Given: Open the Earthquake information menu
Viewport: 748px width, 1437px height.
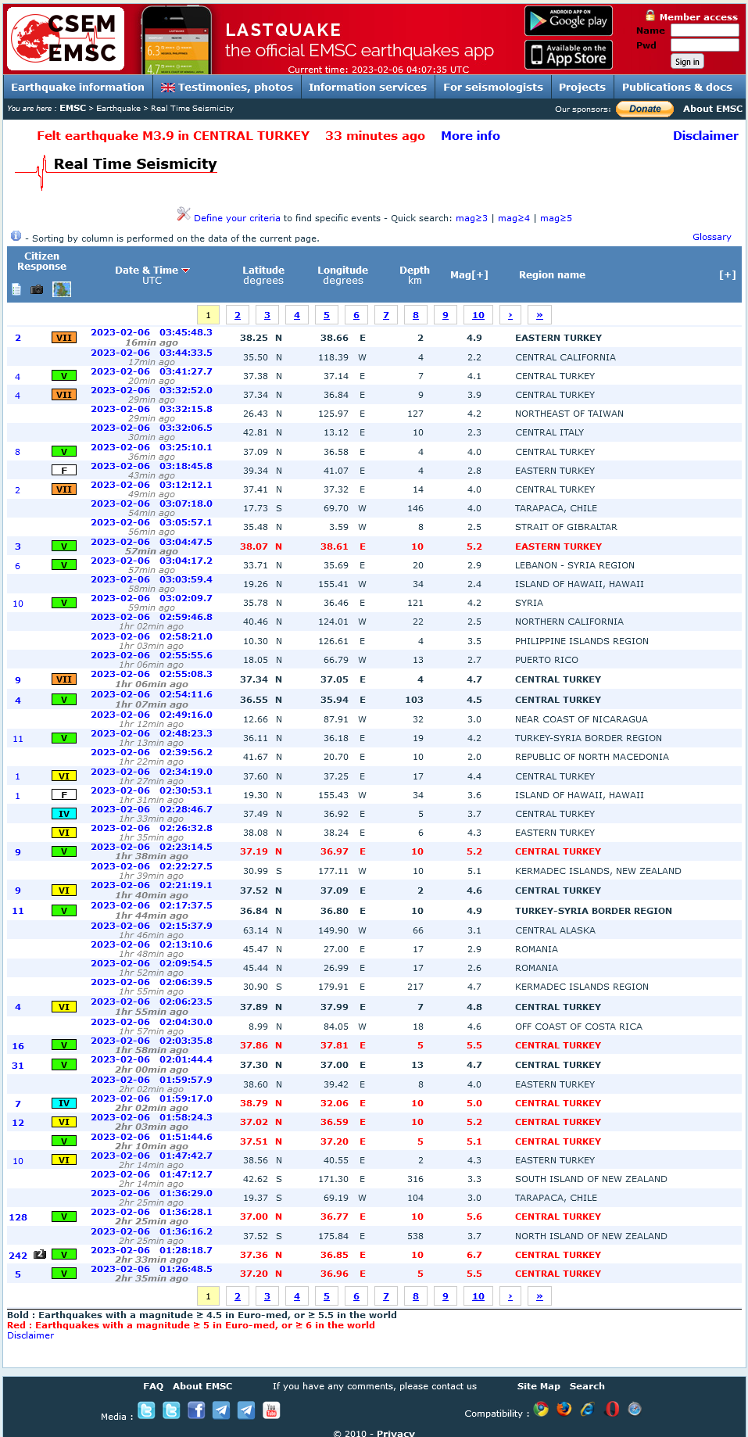Looking at the screenshot, I should coord(77,87).
